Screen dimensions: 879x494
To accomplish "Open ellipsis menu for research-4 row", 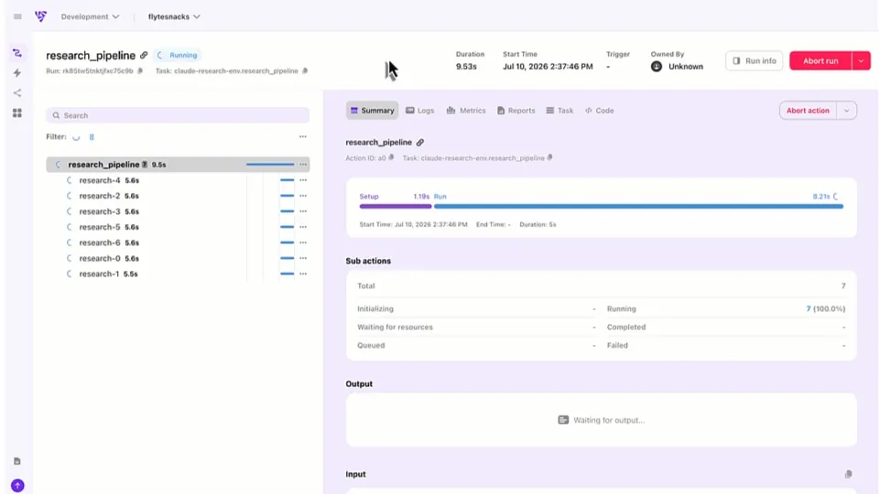I will (x=303, y=180).
